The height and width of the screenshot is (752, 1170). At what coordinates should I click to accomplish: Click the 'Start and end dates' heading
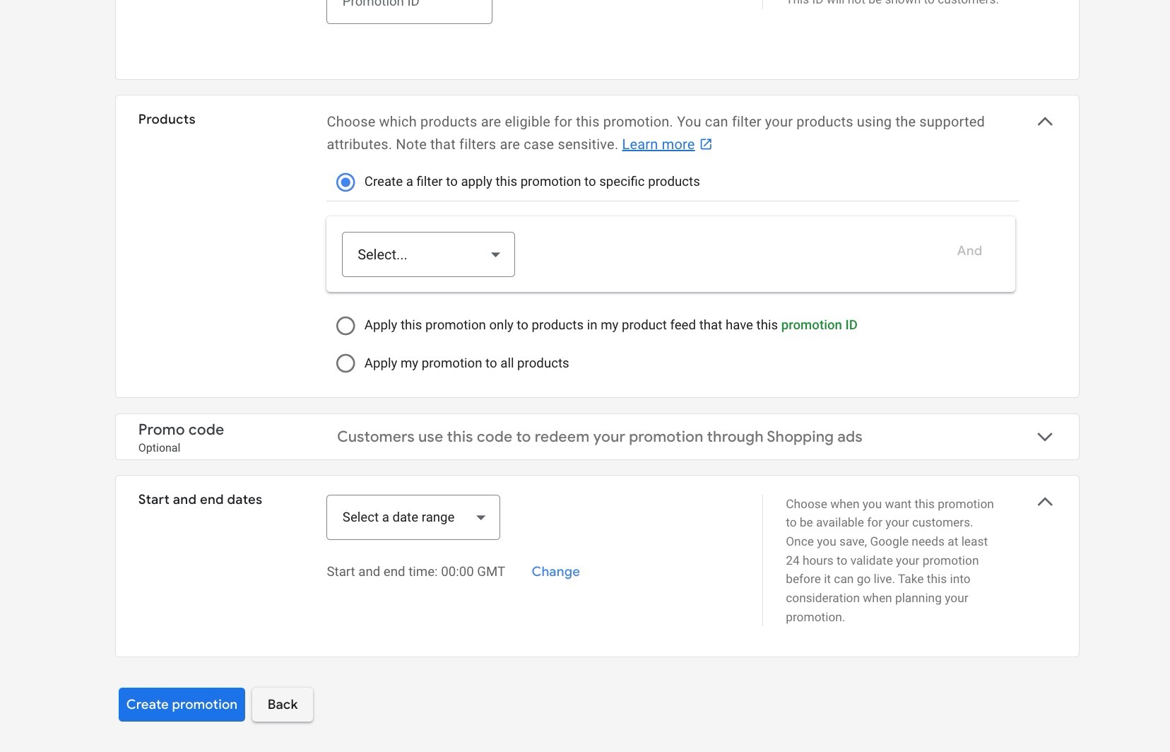(x=200, y=500)
